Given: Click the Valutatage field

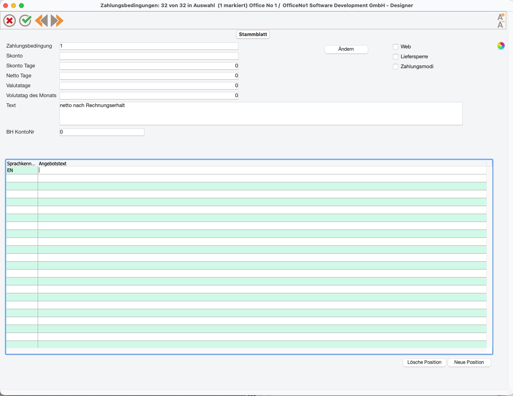Looking at the screenshot, I should (149, 86).
